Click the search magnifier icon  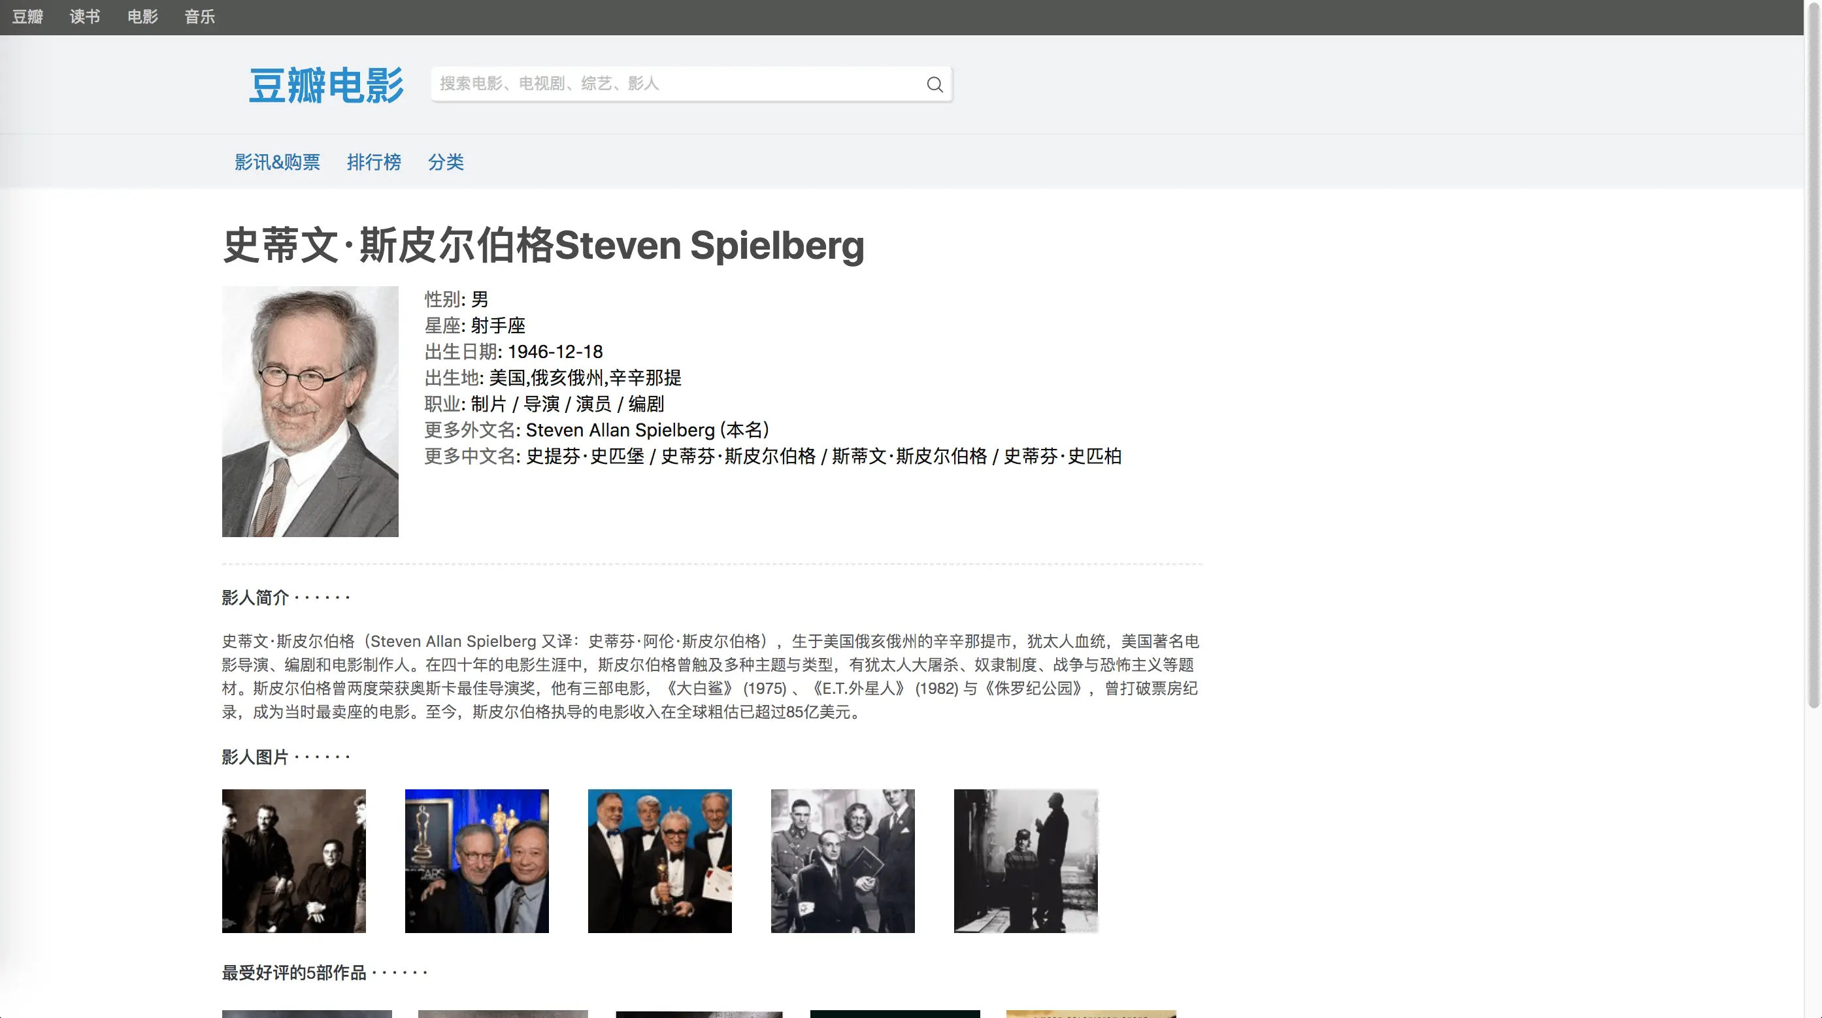point(935,85)
